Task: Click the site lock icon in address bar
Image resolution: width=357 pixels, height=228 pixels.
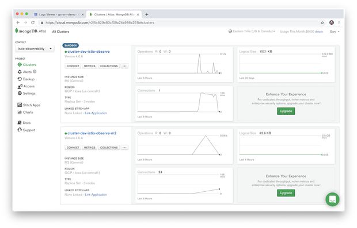Action: (x=42, y=22)
